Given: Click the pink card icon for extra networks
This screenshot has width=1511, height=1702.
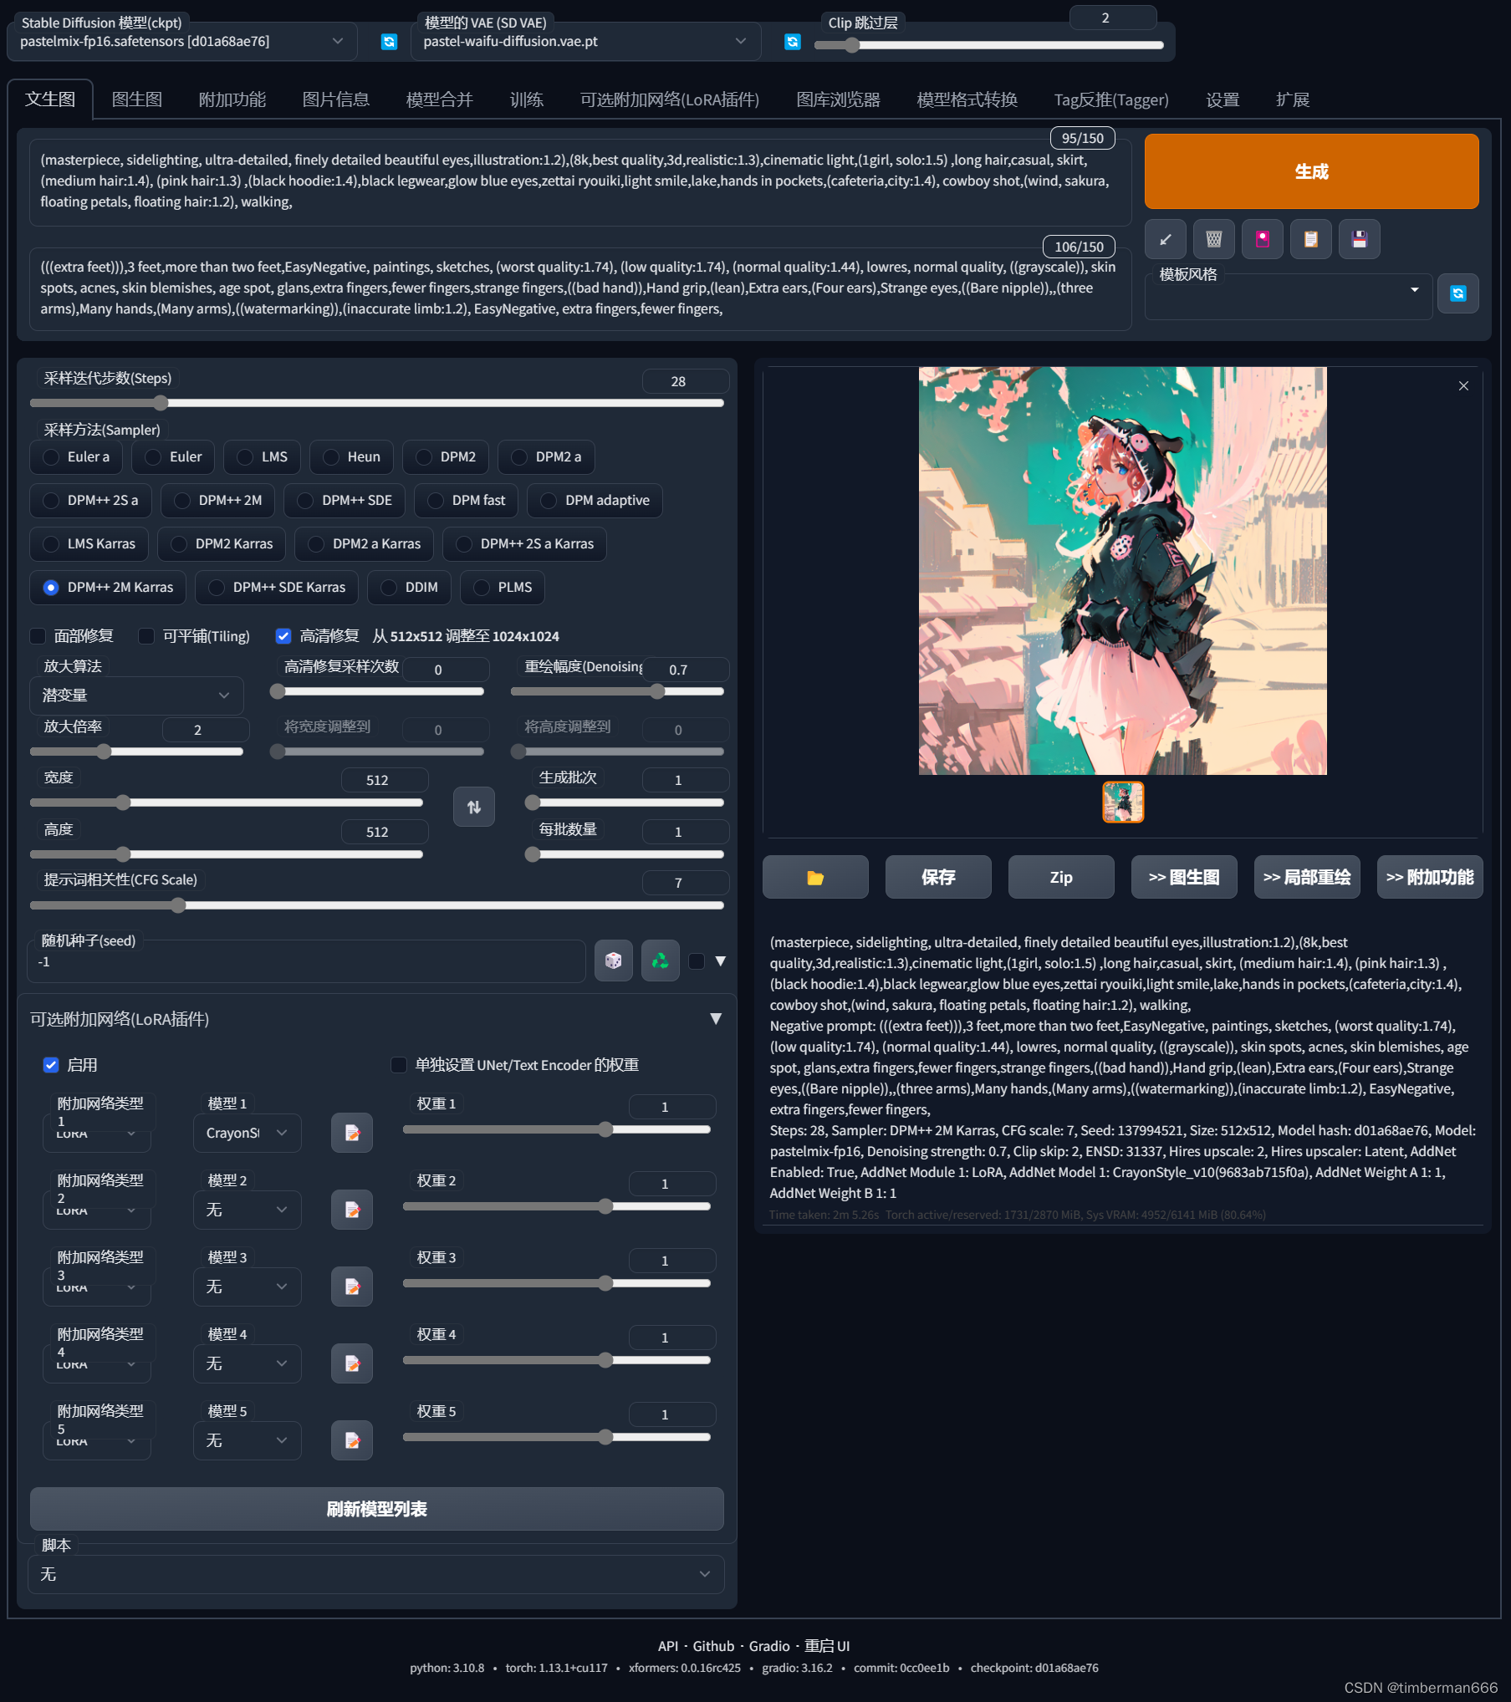Looking at the screenshot, I should pos(1263,240).
